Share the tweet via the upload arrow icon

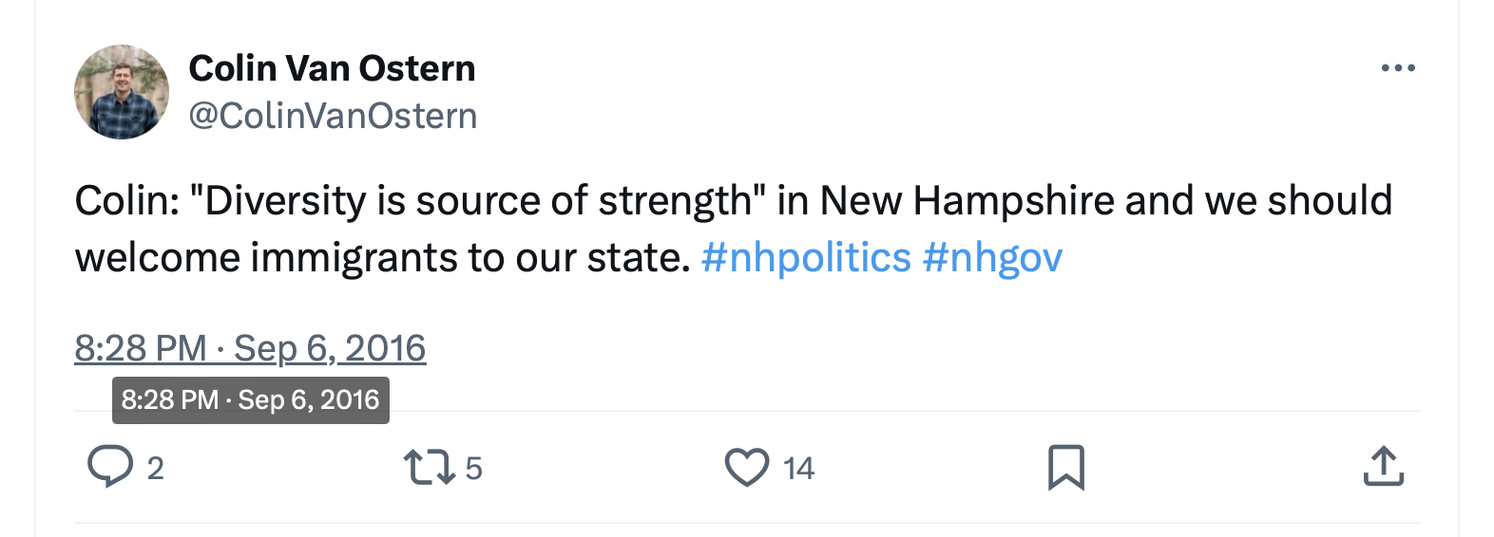1383,467
